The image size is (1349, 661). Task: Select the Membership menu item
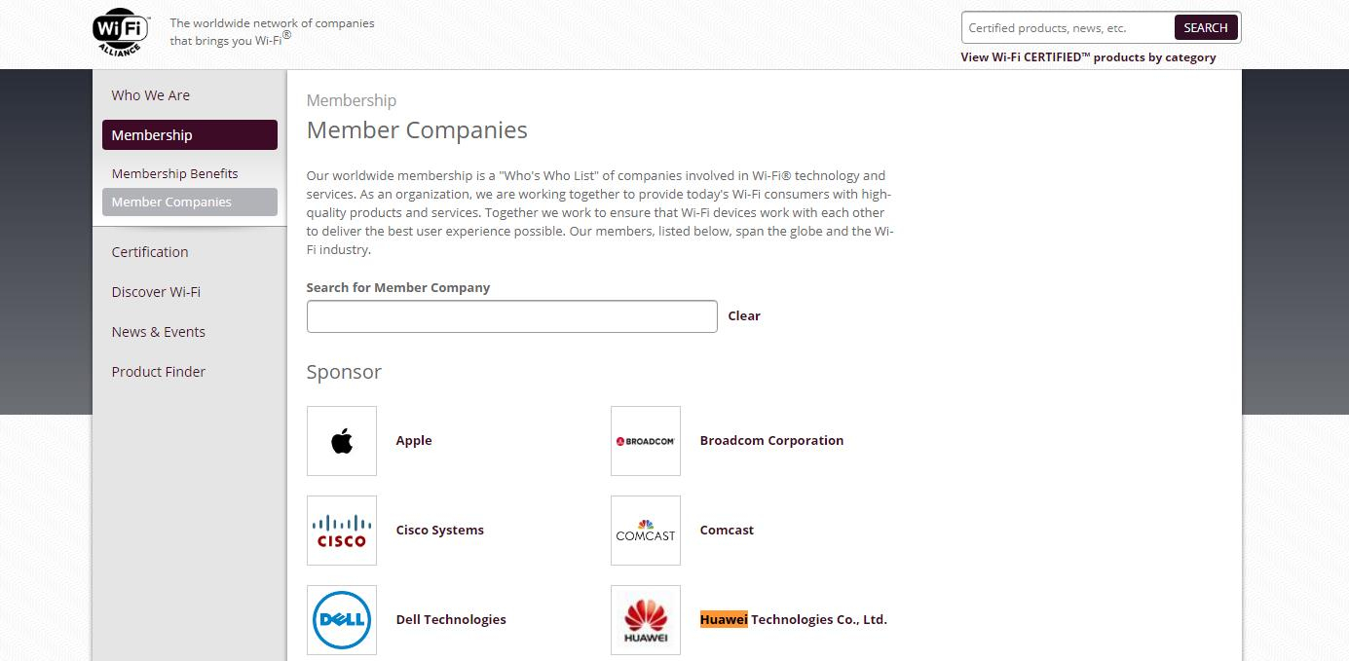(190, 135)
